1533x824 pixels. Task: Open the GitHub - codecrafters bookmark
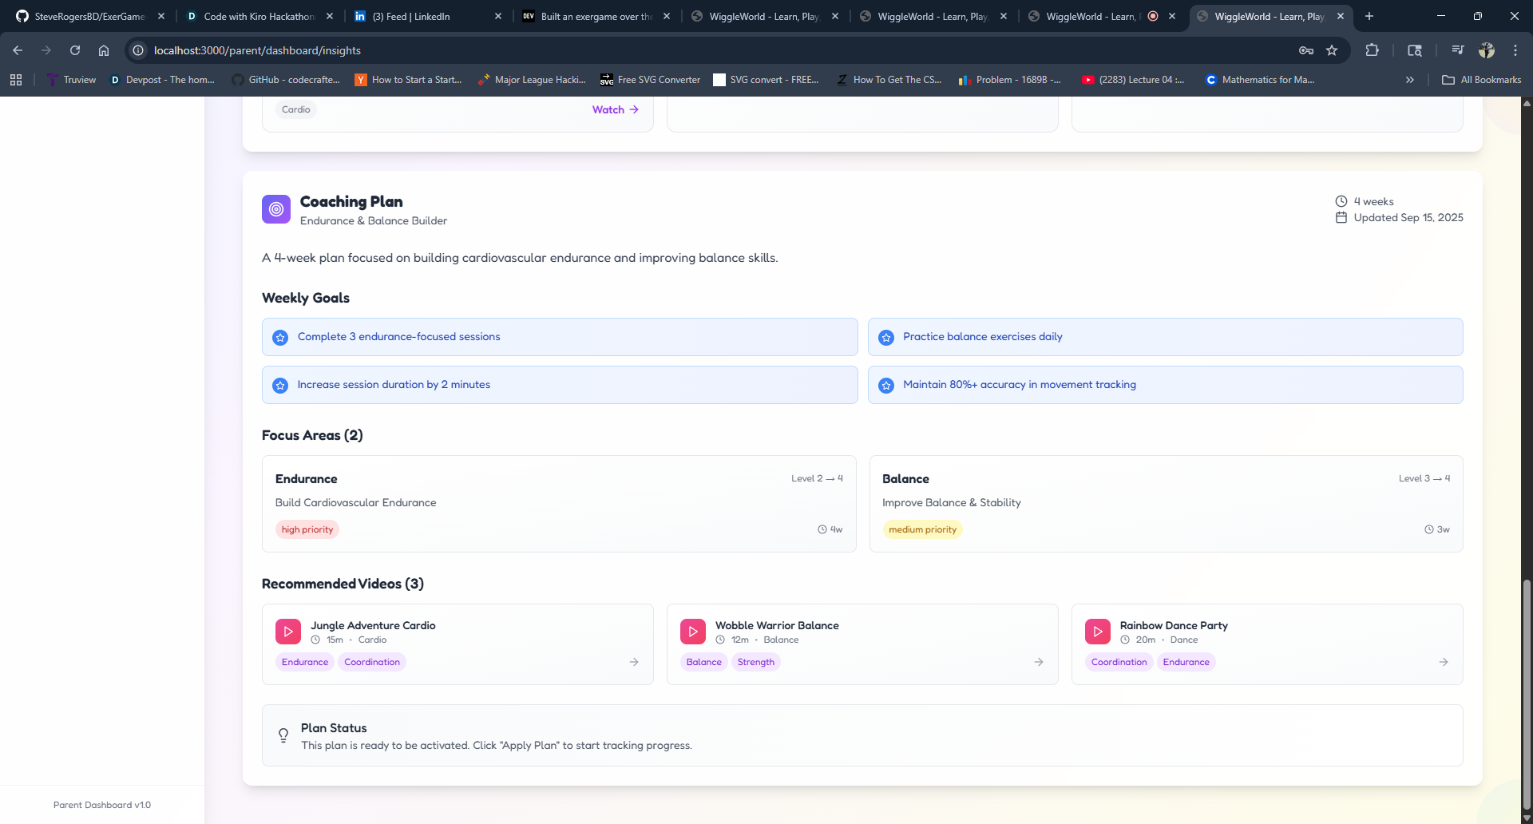point(286,80)
